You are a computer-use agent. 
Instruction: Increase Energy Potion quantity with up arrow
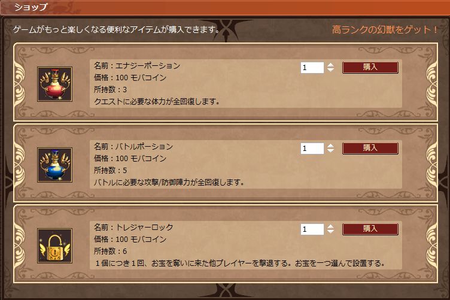coord(330,65)
